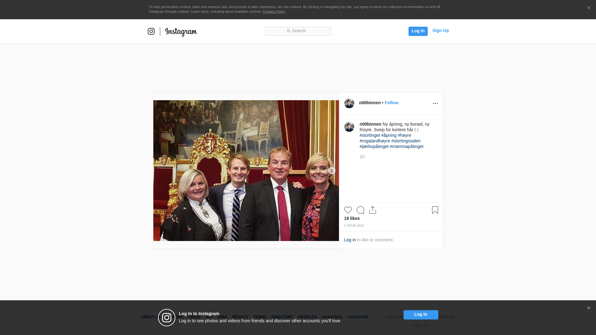Click n00binnen avatar beside the caption

click(x=349, y=127)
